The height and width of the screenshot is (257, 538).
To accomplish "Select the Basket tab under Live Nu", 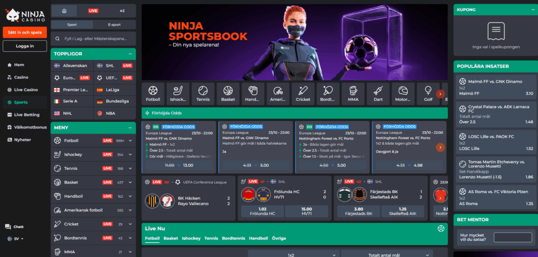I will point(171,238).
